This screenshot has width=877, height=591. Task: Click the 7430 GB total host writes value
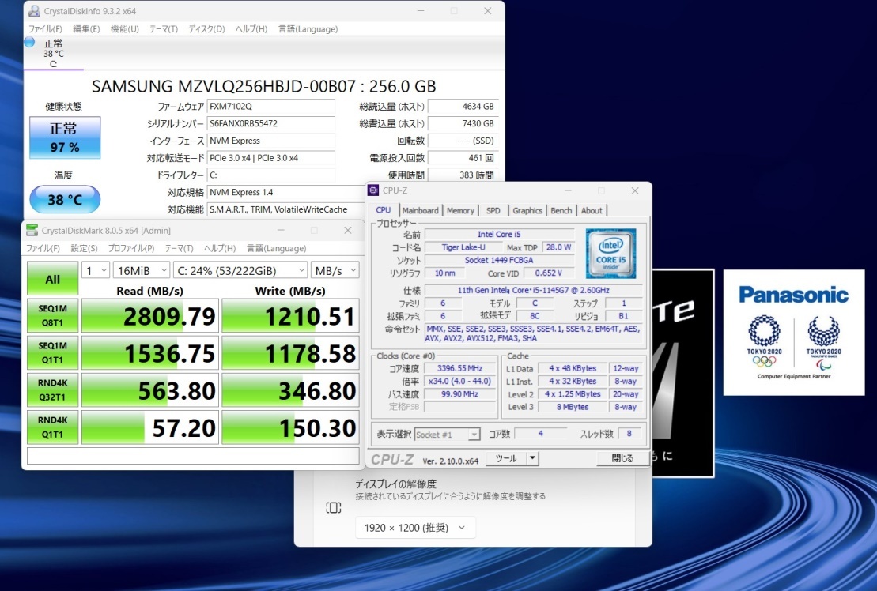(463, 123)
